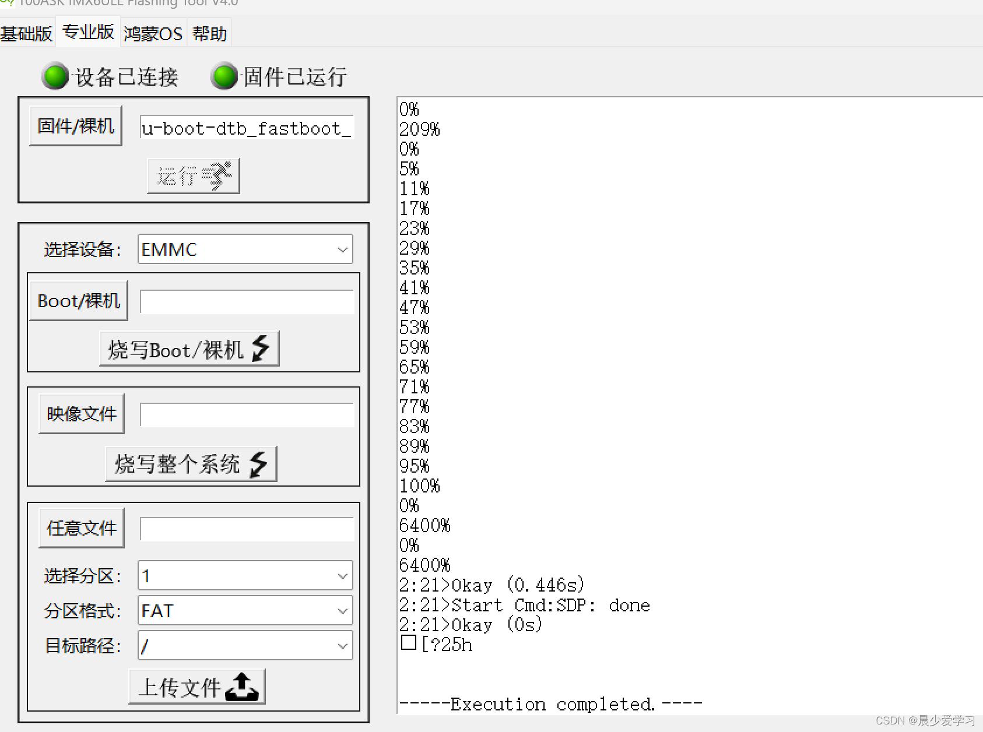Click the 'Execution completed' log line

click(x=550, y=705)
